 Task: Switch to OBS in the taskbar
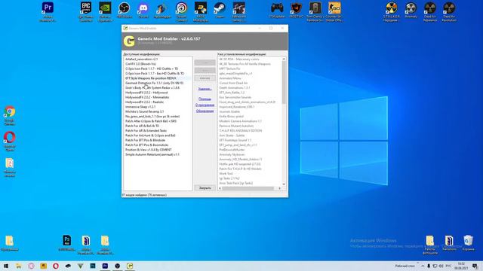118,266
